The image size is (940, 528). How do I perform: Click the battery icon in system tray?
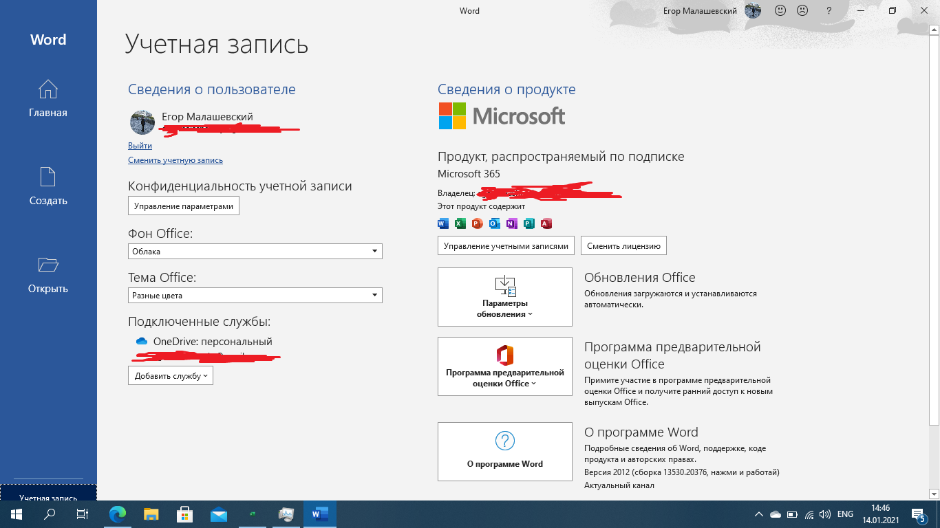pos(792,514)
